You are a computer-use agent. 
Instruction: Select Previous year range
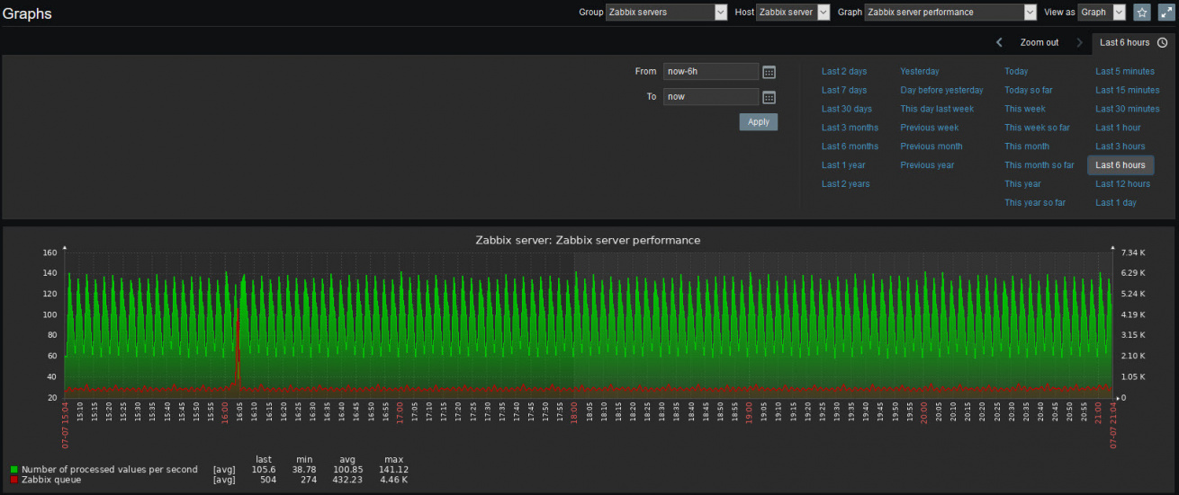927,165
